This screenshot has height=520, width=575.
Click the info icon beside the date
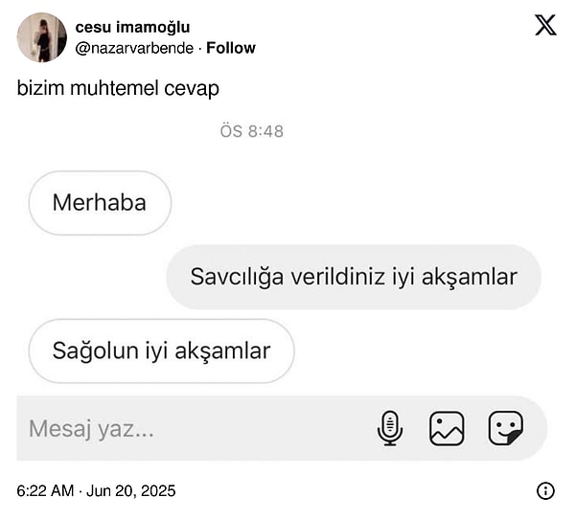click(x=545, y=491)
